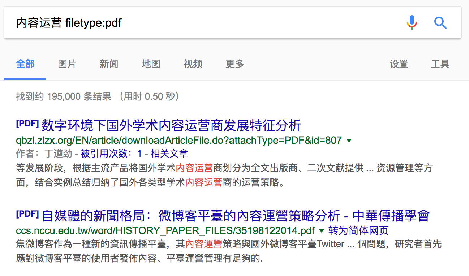Click the 转为简体网页 link
Image resolution: width=469 pixels, height=276 pixels.
[x=358, y=230]
